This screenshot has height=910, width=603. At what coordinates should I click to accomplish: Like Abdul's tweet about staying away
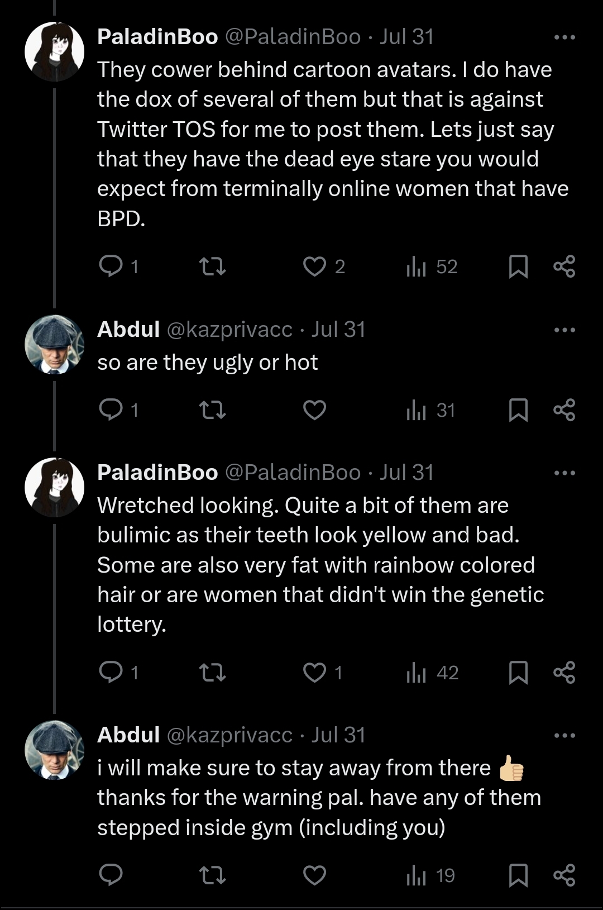tap(314, 875)
